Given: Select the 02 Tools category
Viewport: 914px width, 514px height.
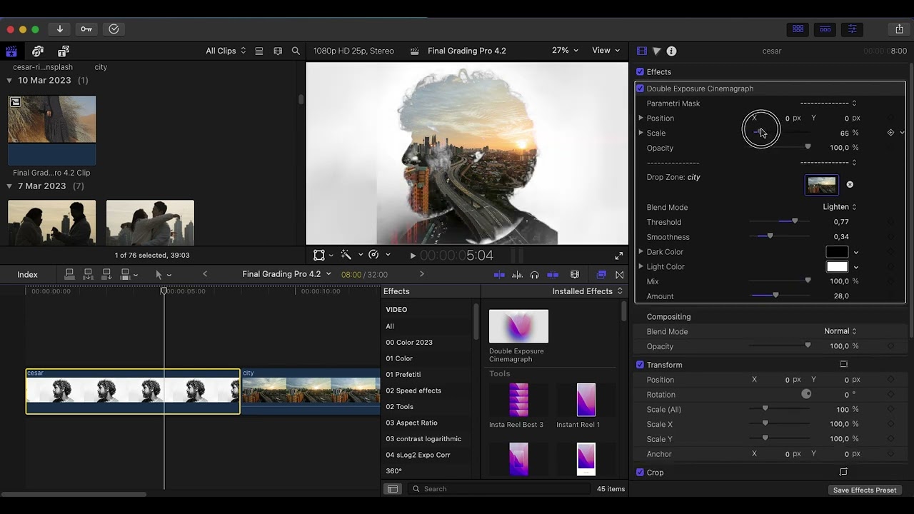Looking at the screenshot, I should 400,407.
